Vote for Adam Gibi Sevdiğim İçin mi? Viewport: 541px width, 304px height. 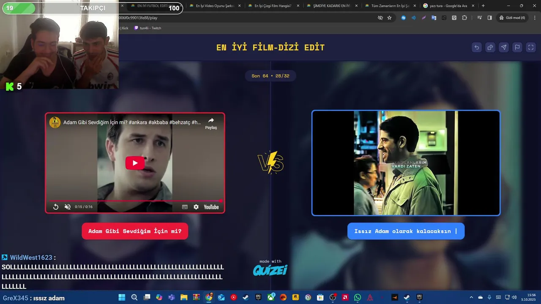[x=135, y=231]
